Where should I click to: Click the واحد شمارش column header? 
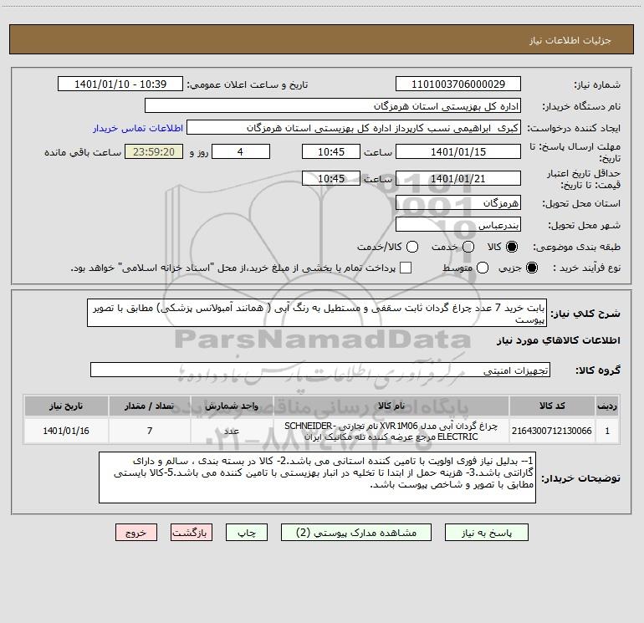pyautogui.click(x=232, y=406)
